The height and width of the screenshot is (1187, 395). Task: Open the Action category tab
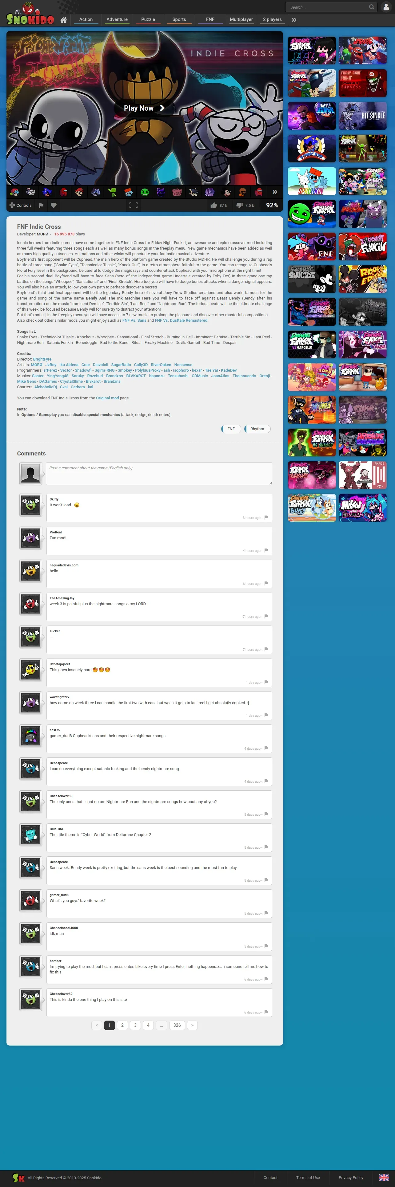(86, 19)
